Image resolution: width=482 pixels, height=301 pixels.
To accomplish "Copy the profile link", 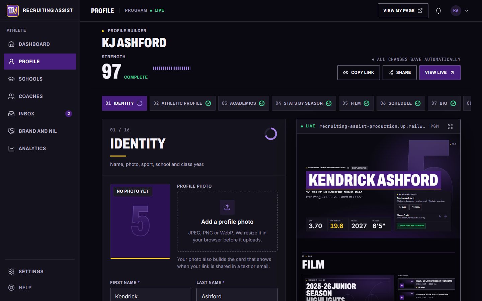I will (358, 73).
